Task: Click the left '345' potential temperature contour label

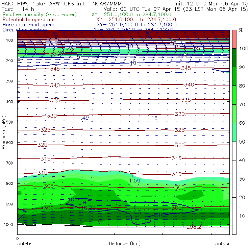Action: [x=55, y=69]
